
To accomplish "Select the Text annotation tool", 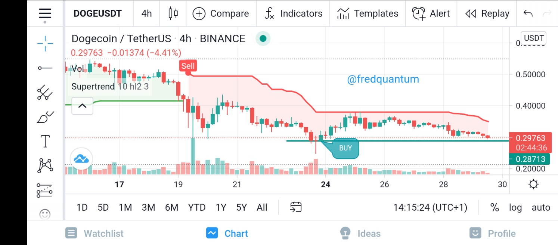I will 45,142.
